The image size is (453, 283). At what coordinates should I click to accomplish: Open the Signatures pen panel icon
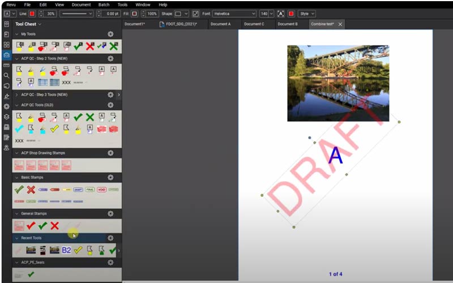pyautogui.click(x=6, y=96)
